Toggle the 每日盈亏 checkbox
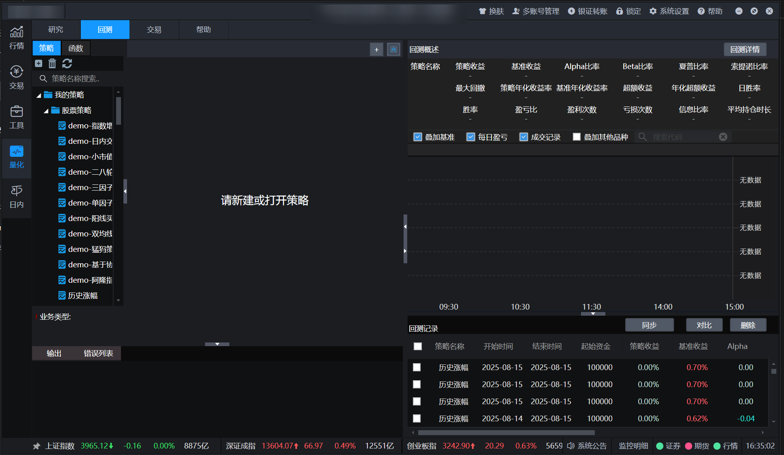Viewport: 784px width, 455px height. coord(471,137)
